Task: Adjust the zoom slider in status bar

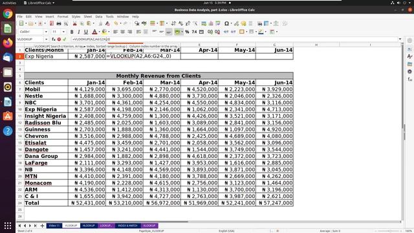Action: 389,231
